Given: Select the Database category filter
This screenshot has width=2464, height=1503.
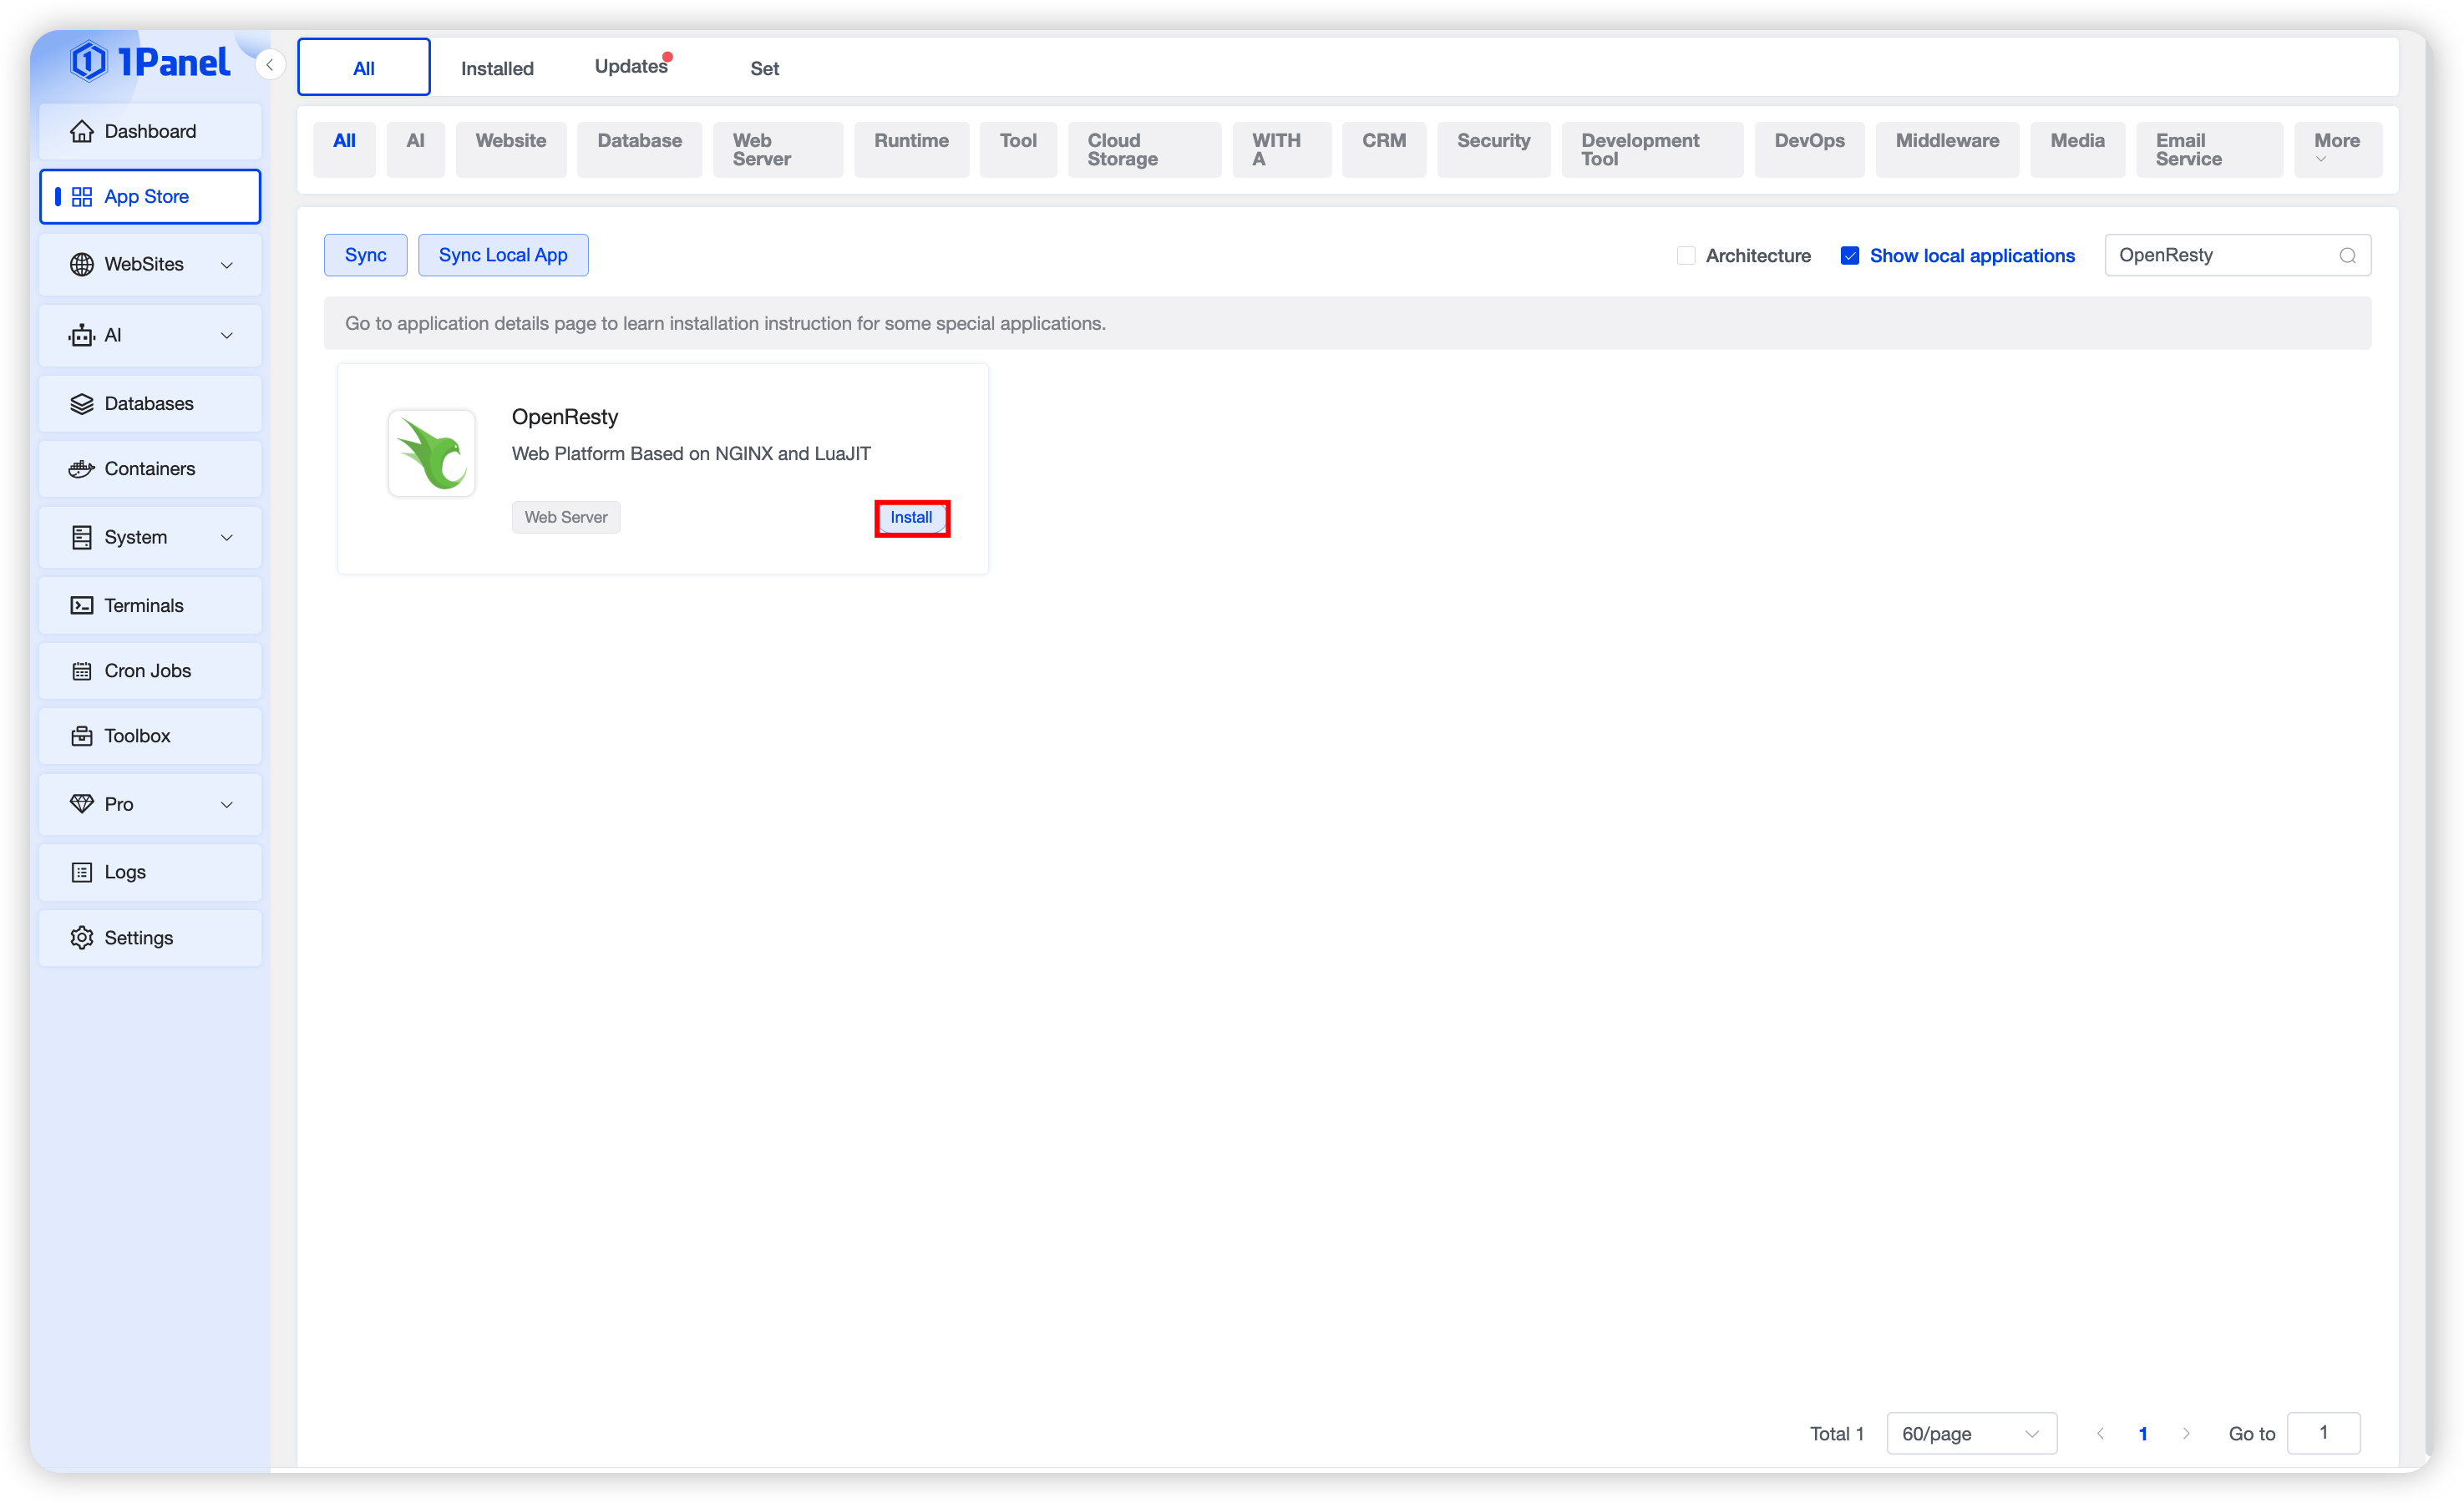Looking at the screenshot, I should pyautogui.click(x=639, y=141).
